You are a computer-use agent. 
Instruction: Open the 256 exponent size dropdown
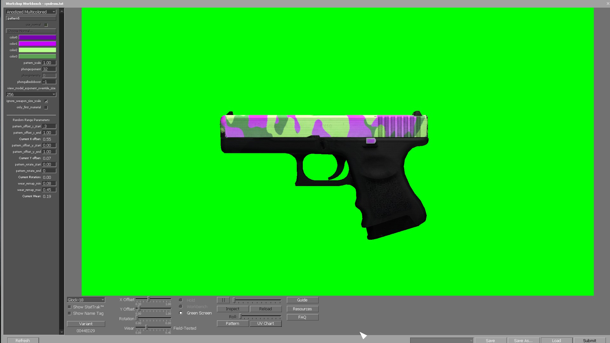31,94
